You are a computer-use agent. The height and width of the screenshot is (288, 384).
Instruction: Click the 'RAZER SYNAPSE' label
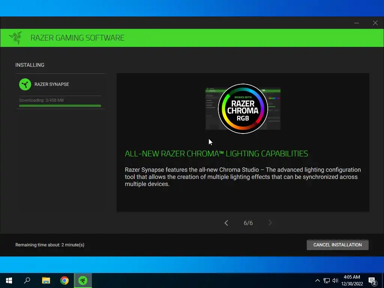click(52, 84)
